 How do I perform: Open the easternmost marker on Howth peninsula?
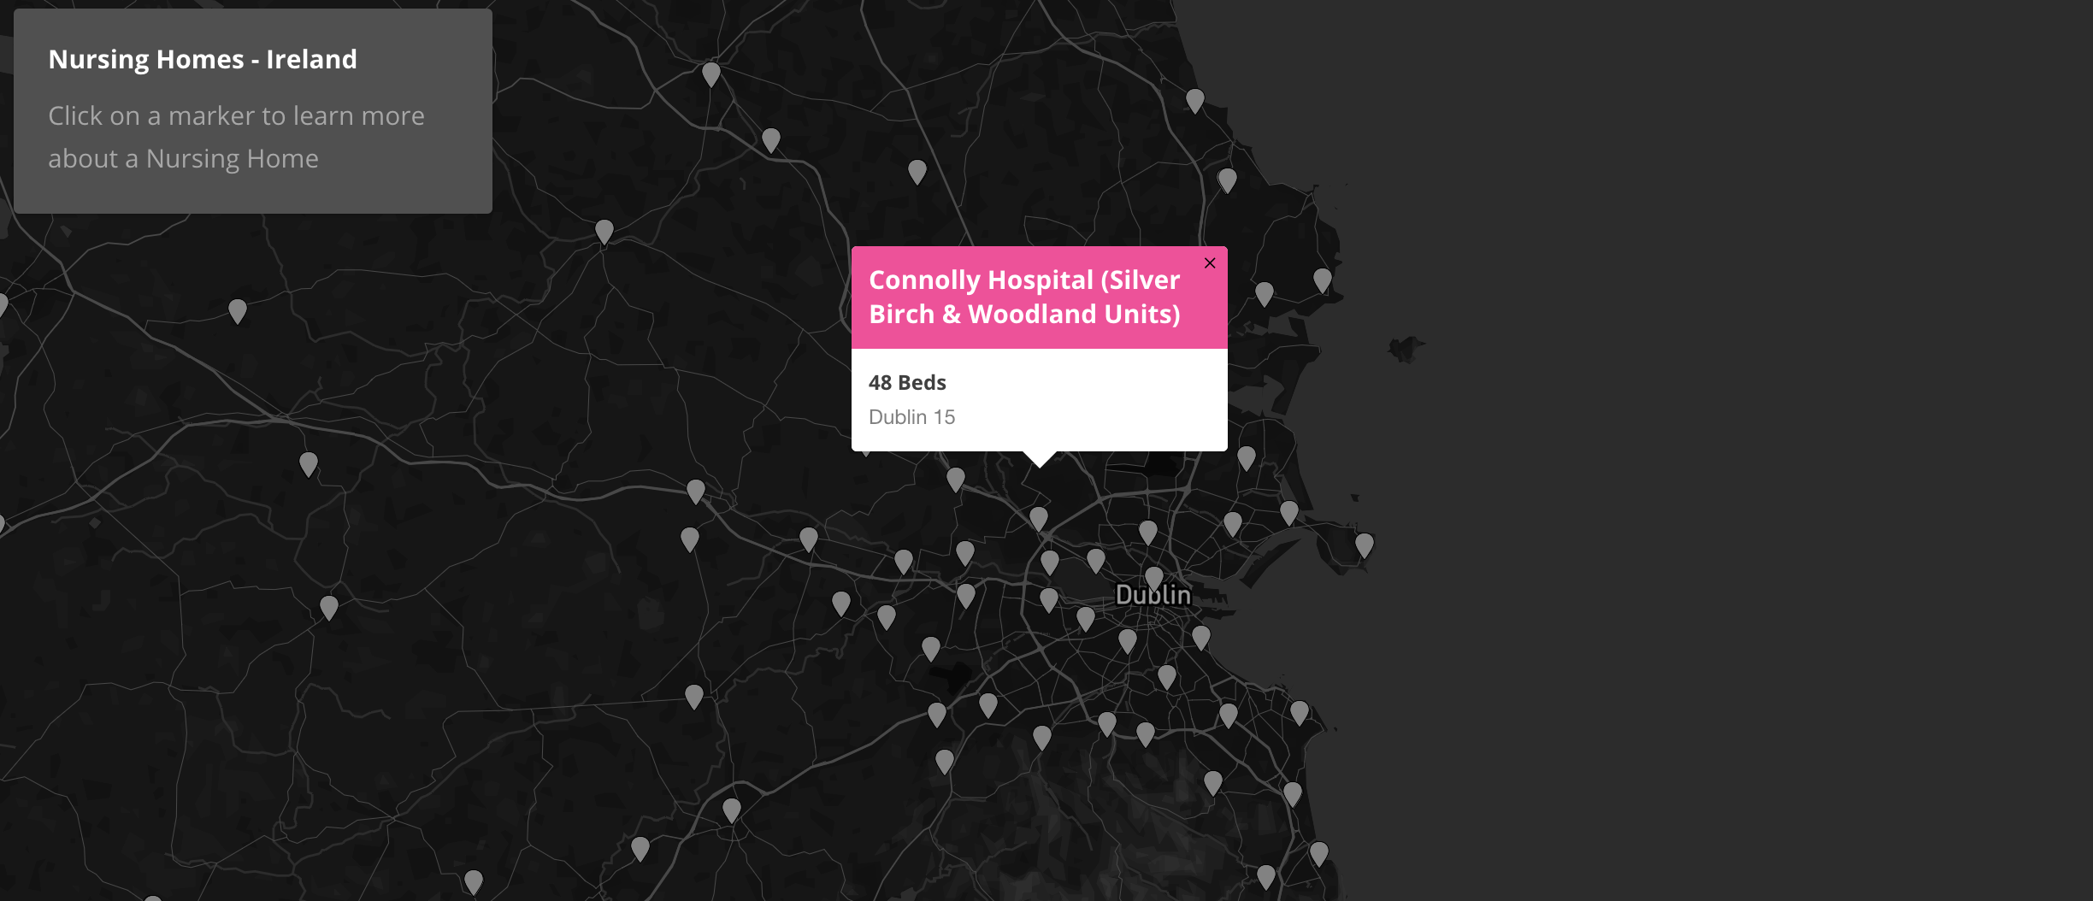(x=1364, y=545)
